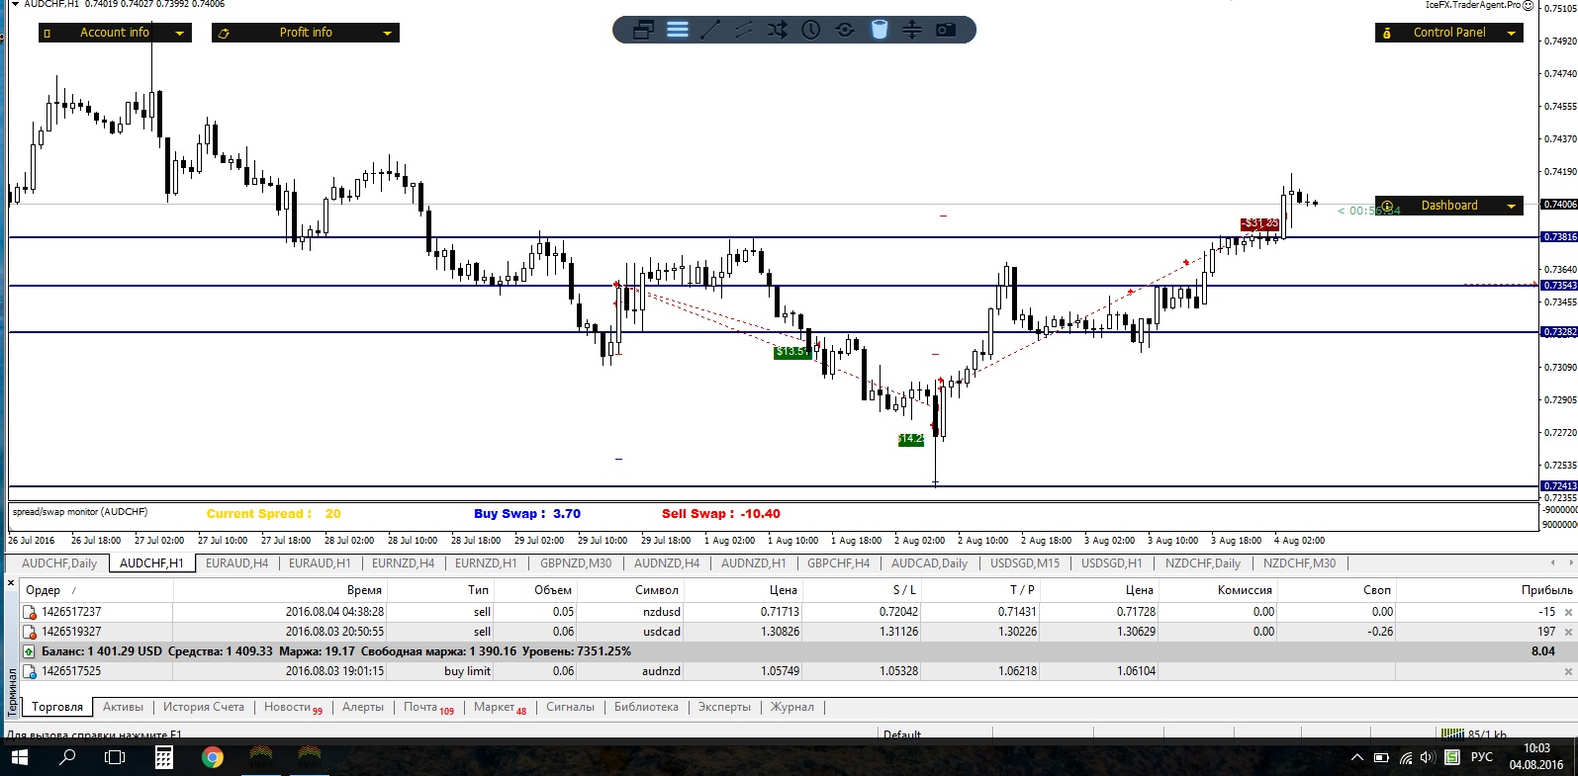Click the volume speaker tray icon

[x=1426, y=758]
